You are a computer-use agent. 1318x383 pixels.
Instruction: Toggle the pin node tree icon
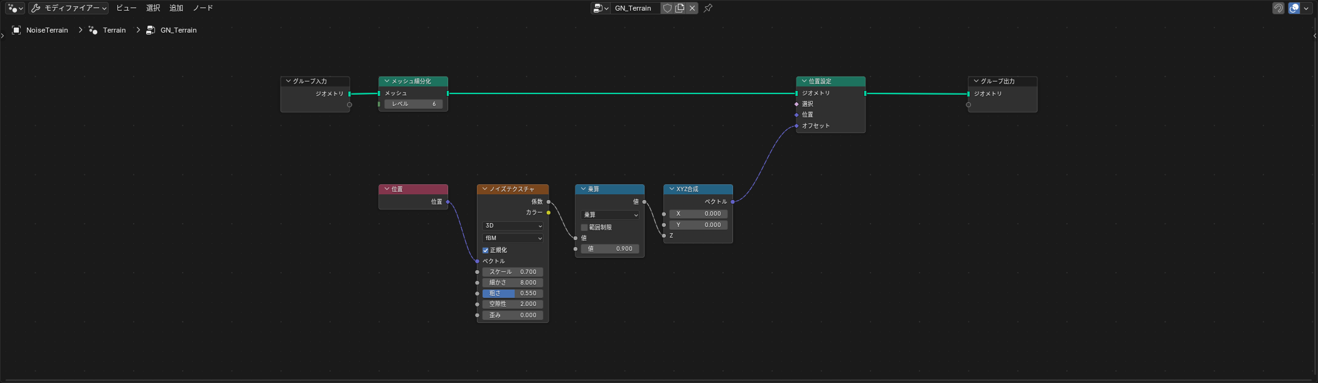pyautogui.click(x=708, y=8)
